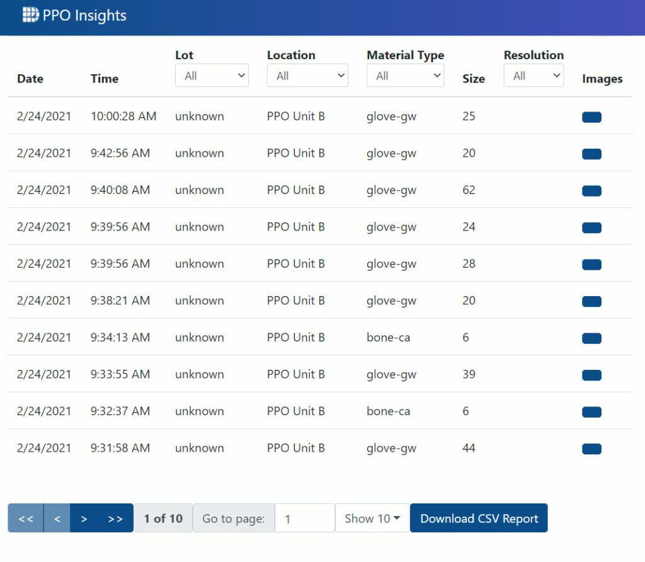Go to the first page with <<

click(25, 518)
